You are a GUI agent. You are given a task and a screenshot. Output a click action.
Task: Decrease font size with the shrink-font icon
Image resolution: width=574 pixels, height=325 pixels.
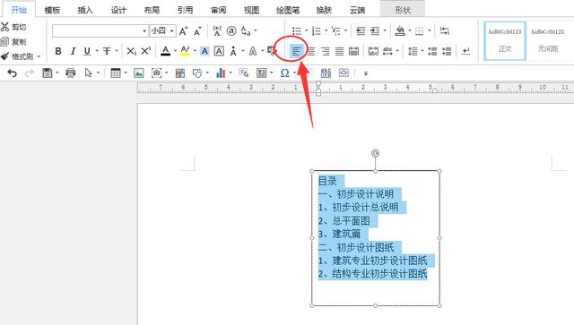197,31
